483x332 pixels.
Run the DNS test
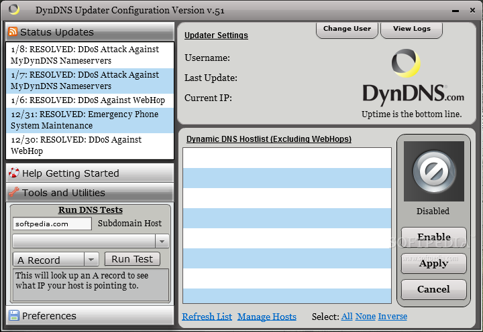[132, 259]
